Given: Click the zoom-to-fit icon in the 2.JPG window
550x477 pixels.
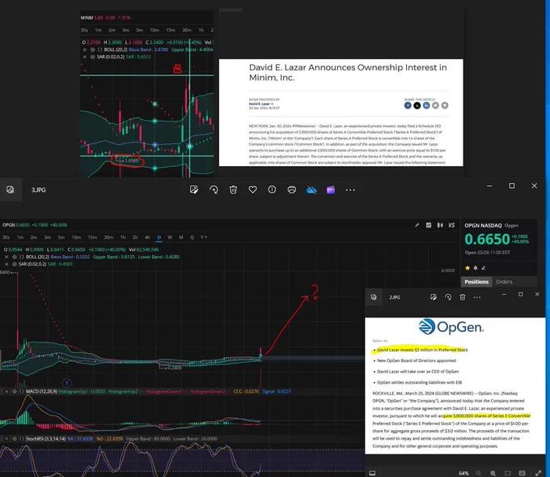Looking at the screenshot, I should pos(508,473).
